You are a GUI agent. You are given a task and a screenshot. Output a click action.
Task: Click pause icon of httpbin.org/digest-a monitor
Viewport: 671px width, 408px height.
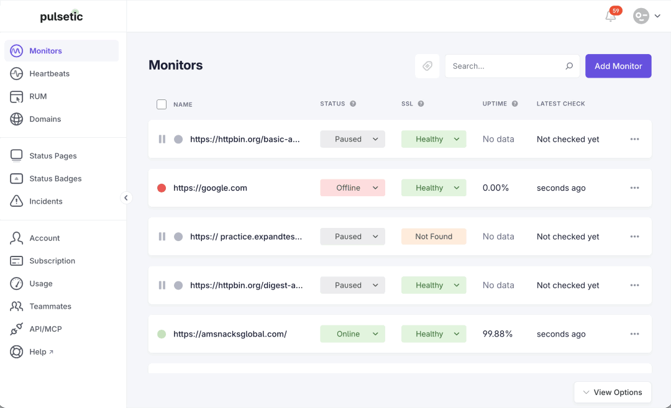162,285
